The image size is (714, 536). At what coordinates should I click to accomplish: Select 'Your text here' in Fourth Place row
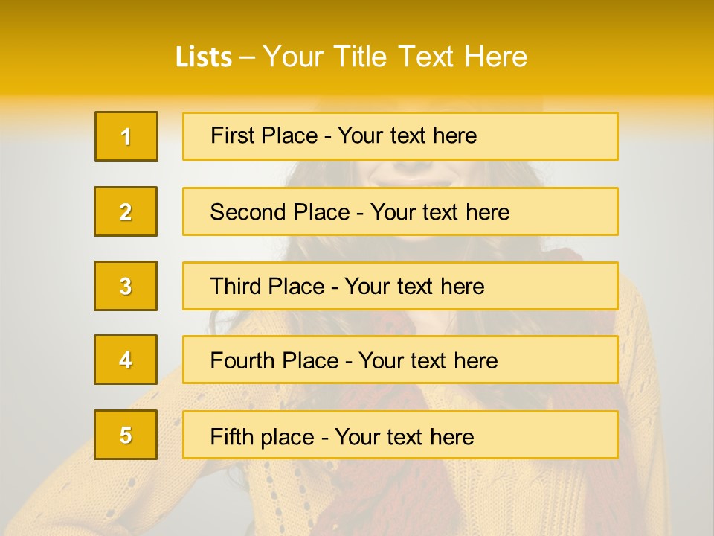428,360
